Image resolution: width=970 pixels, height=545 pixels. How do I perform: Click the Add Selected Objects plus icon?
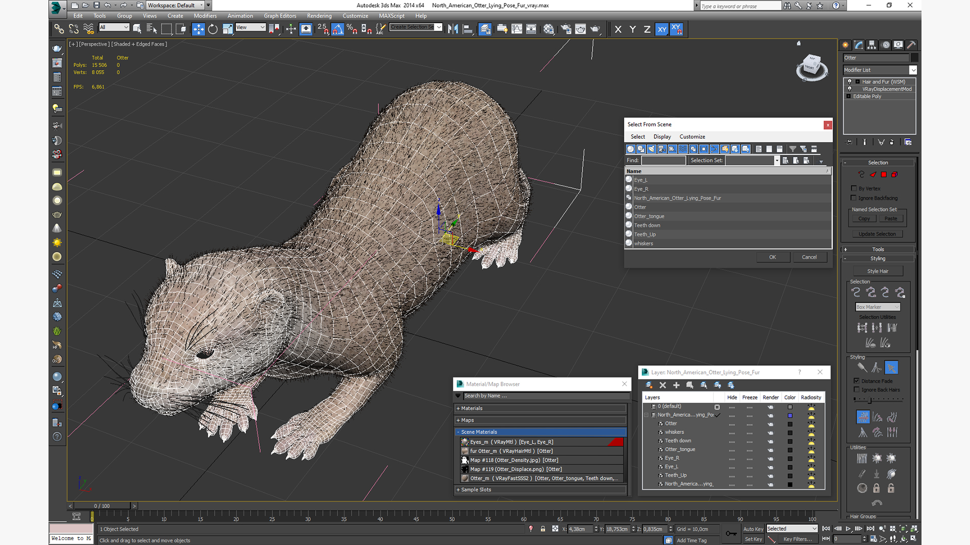coord(676,385)
